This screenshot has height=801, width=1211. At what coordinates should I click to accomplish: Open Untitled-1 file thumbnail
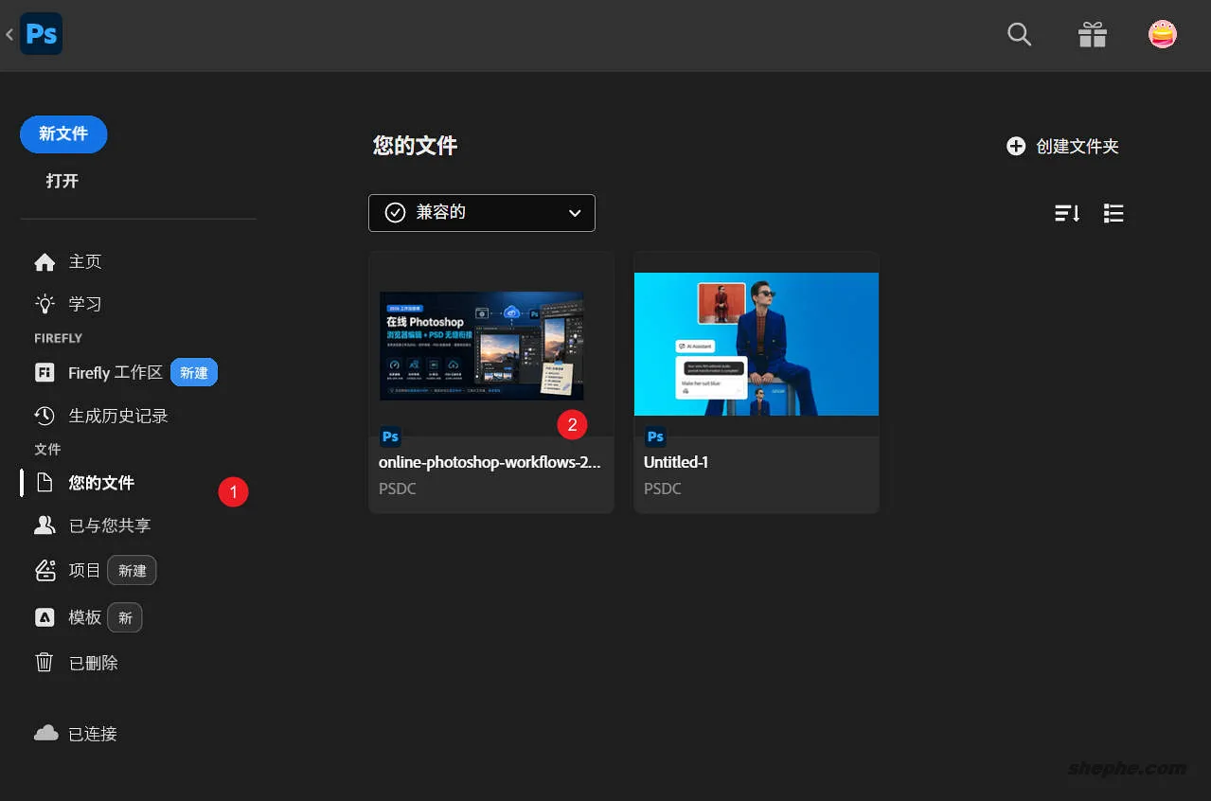pyautogui.click(x=757, y=344)
